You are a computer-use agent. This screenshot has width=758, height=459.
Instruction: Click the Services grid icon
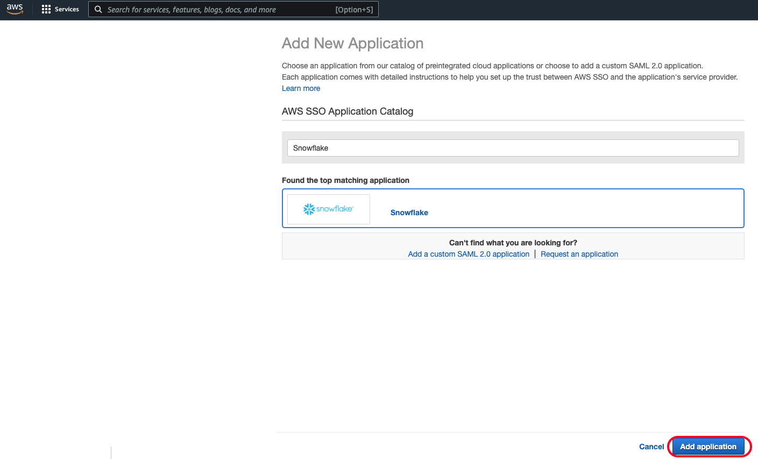pyautogui.click(x=46, y=9)
